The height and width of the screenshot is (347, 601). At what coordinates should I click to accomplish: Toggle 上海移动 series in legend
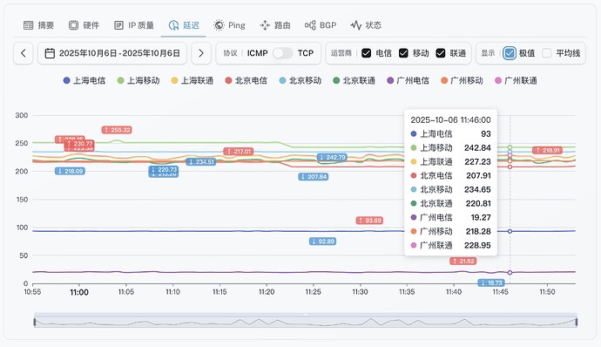(x=138, y=80)
